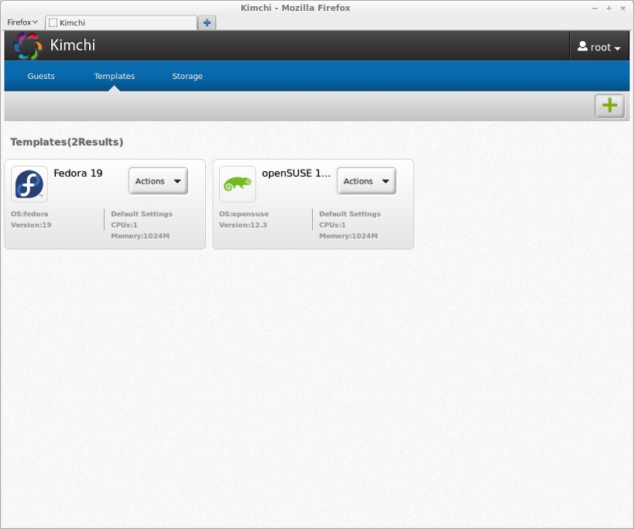Screen dimensions: 634x529
Task: Select the Templates tab
Action: tap(115, 76)
